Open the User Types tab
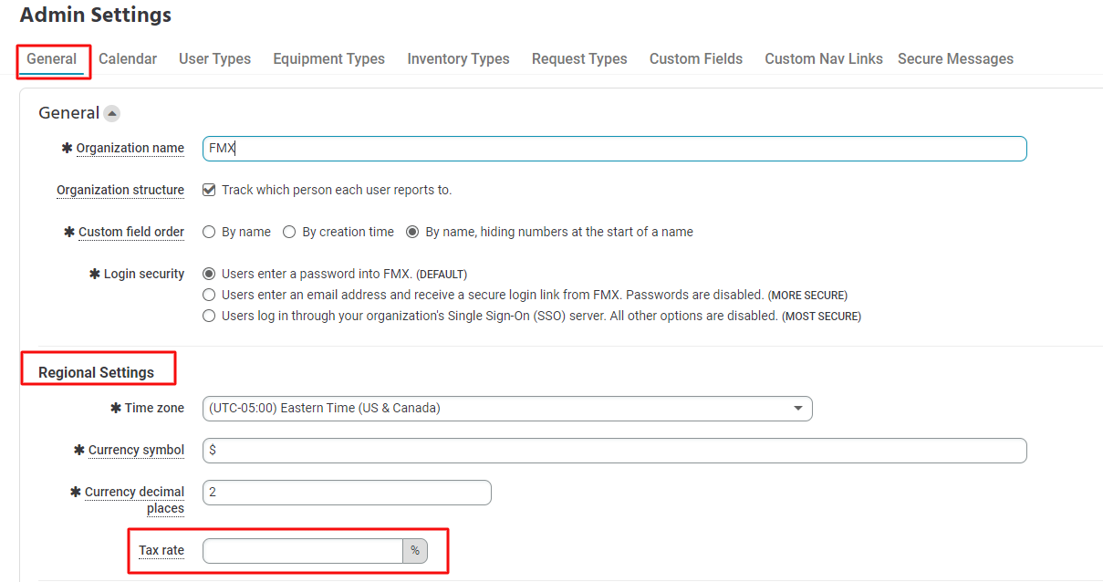1103x582 pixels. [214, 57]
